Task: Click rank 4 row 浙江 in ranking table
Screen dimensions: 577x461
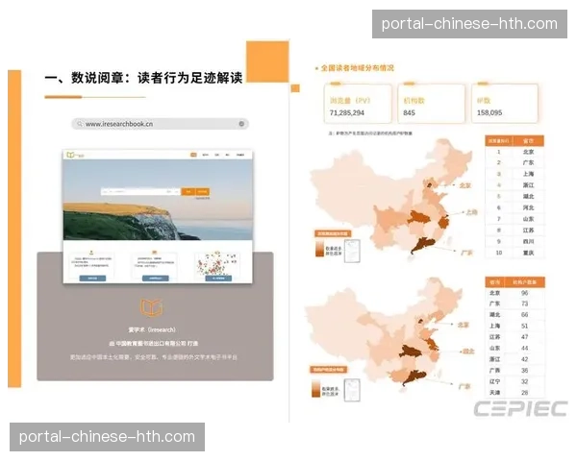Action: click(514, 185)
